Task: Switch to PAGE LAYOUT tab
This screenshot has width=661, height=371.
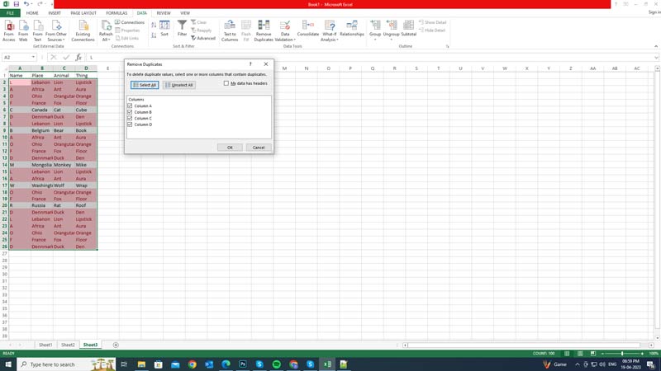Action: (x=83, y=13)
